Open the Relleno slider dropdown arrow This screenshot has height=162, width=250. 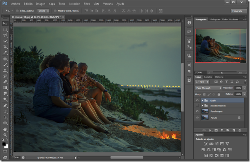tap(244, 94)
